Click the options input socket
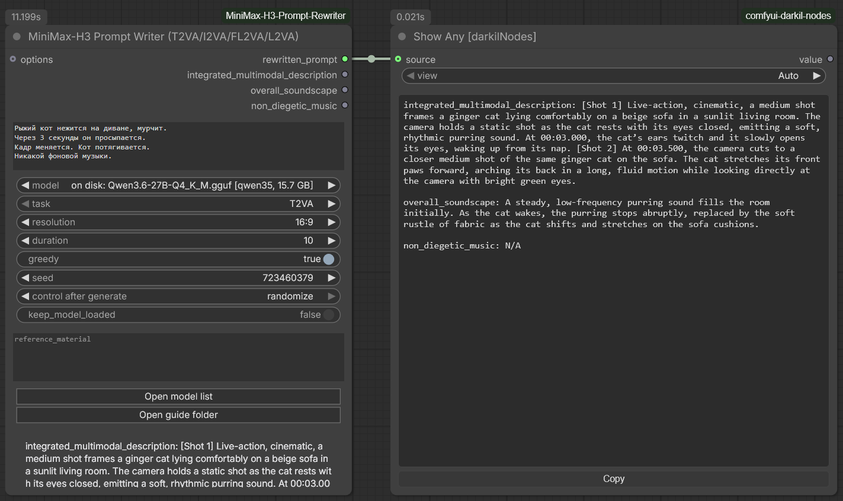843x501 pixels. coord(13,59)
